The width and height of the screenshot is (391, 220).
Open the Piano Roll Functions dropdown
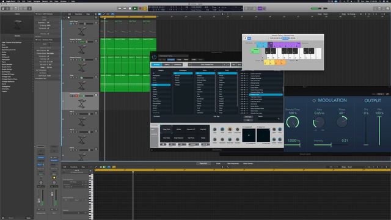coord(74,167)
